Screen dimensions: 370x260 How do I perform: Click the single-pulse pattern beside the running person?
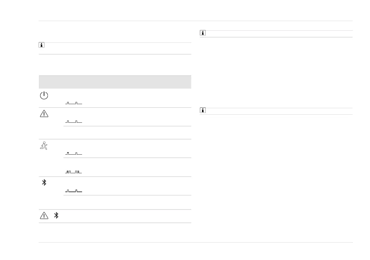[74, 153]
